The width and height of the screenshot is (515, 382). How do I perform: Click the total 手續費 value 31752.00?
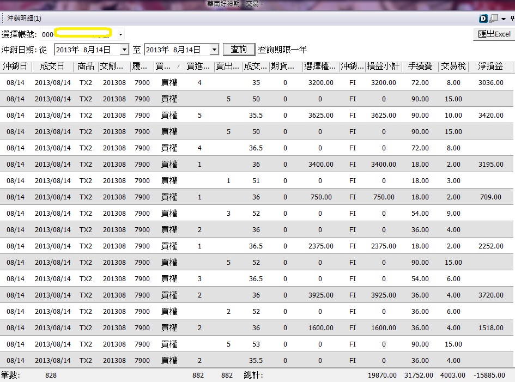419,375
